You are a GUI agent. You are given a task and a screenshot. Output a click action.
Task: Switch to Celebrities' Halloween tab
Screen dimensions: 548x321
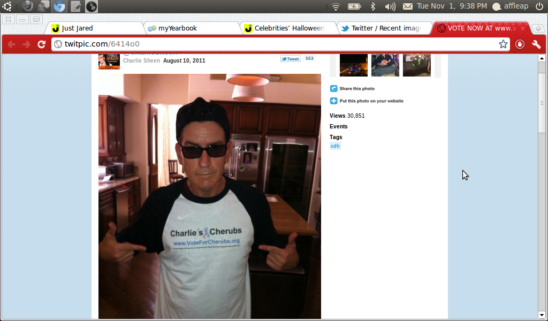pyautogui.click(x=287, y=28)
